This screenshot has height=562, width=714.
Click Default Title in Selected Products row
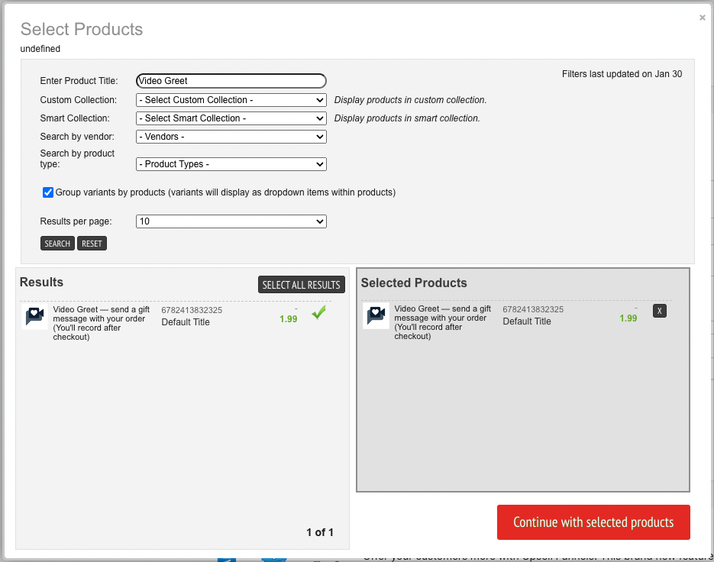point(526,321)
